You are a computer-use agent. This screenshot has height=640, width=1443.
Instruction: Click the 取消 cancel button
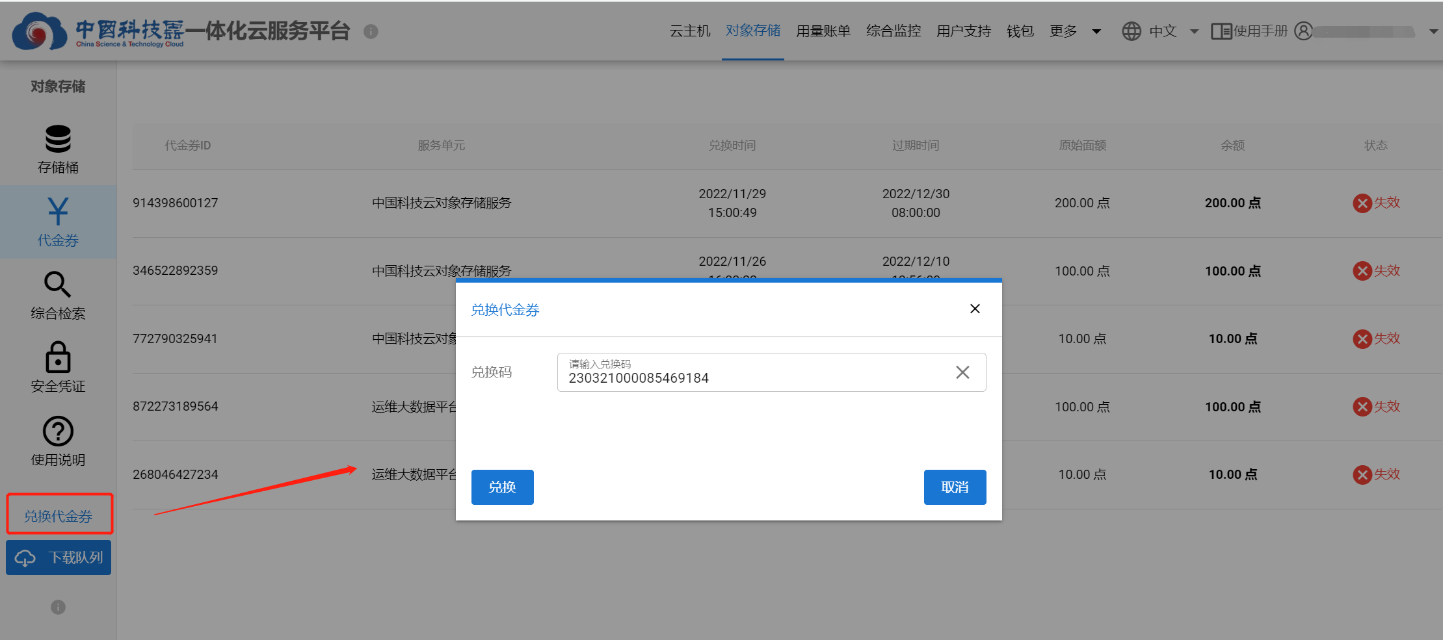pyautogui.click(x=955, y=487)
